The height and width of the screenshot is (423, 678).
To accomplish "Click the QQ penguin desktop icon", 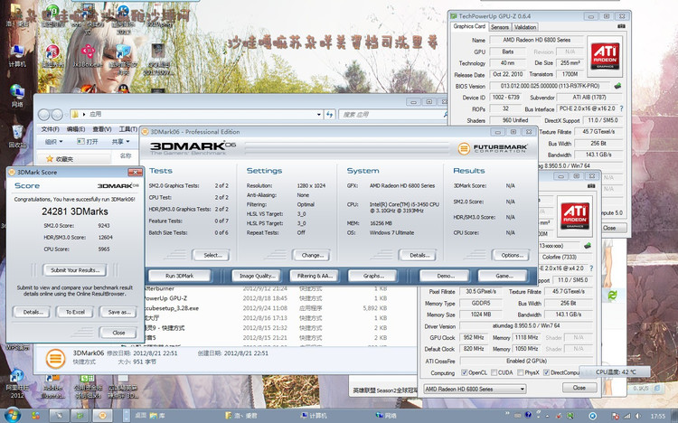I will pos(124,89).
